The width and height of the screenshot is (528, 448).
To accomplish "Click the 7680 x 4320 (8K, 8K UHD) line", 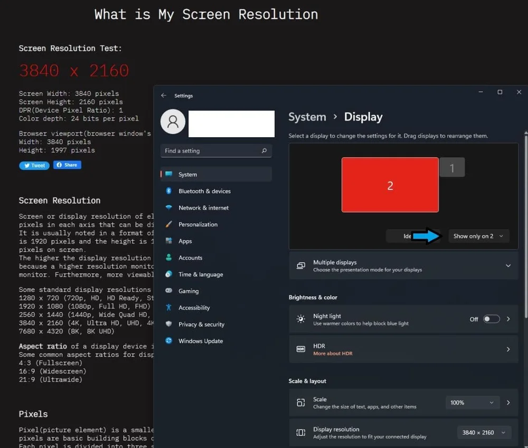I will point(67,331).
